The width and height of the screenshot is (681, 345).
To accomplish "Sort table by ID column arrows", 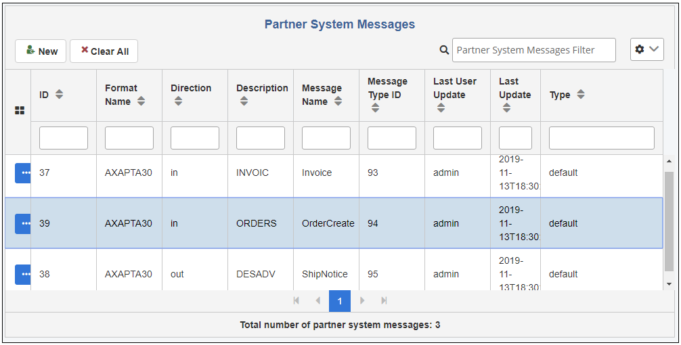I will point(59,94).
